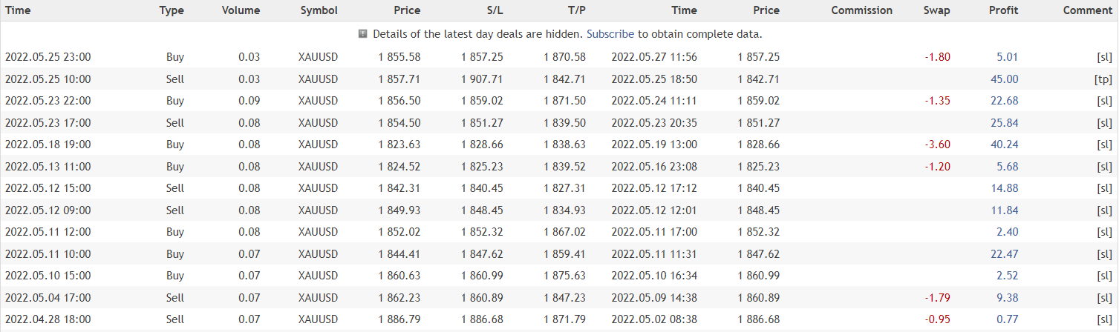This screenshot has height=332, width=1119.
Task: Click the Price header right of Symbol
Action: coord(407,10)
